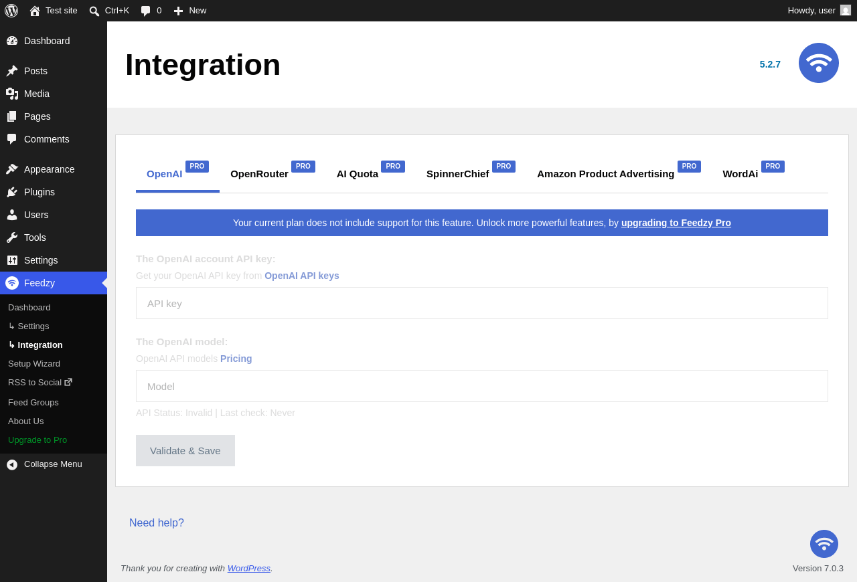857x582 pixels.
Task: Switch to the OpenAI tab
Action: (164, 174)
